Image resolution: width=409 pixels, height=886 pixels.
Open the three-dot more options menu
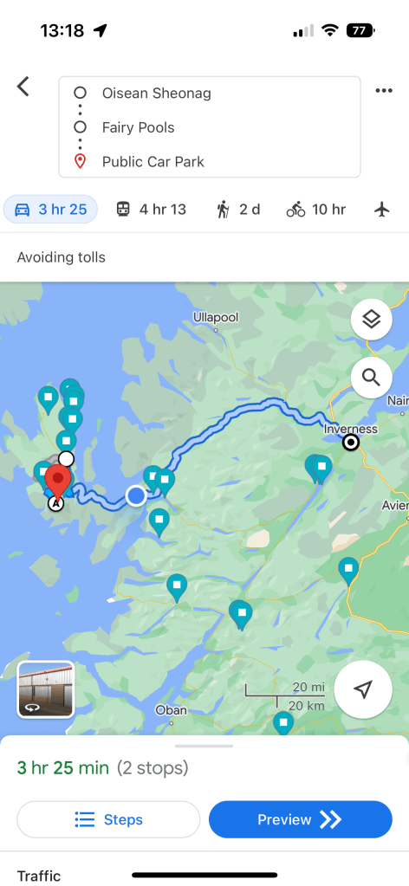coord(384,90)
